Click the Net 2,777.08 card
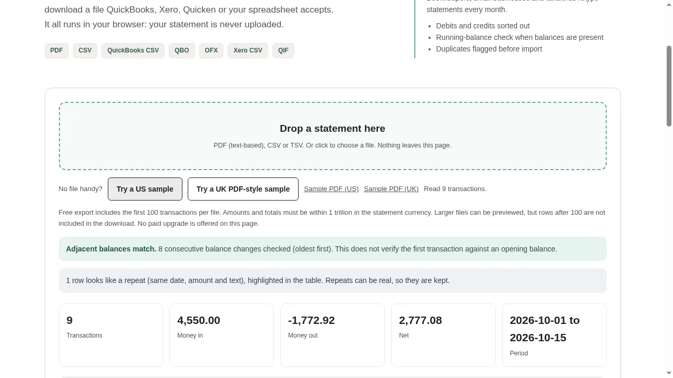The height and width of the screenshot is (378, 673). coord(443,335)
